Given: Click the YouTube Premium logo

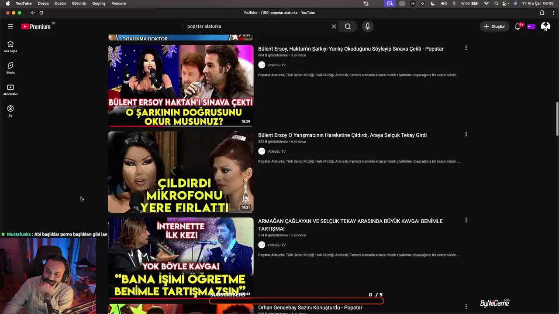Looking at the screenshot, I should [36, 27].
